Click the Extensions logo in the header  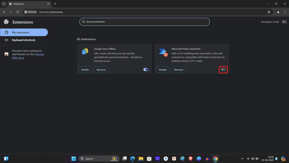[6, 22]
